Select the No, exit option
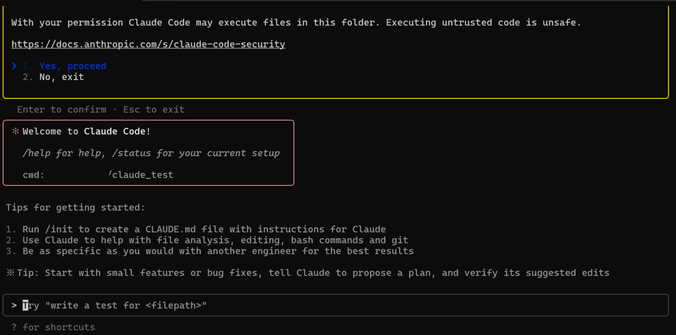The image size is (676, 335). [x=62, y=76]
